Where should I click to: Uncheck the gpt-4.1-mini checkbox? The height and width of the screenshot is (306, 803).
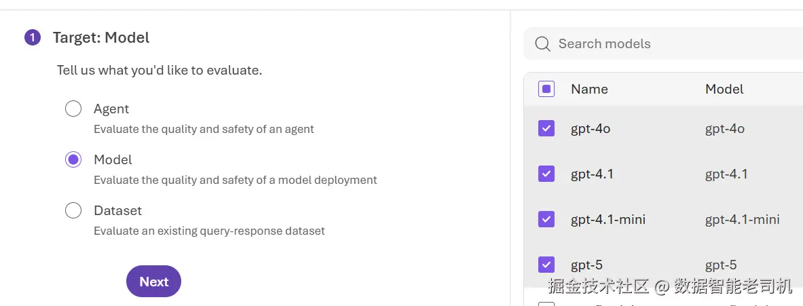[x=546, y=220]
